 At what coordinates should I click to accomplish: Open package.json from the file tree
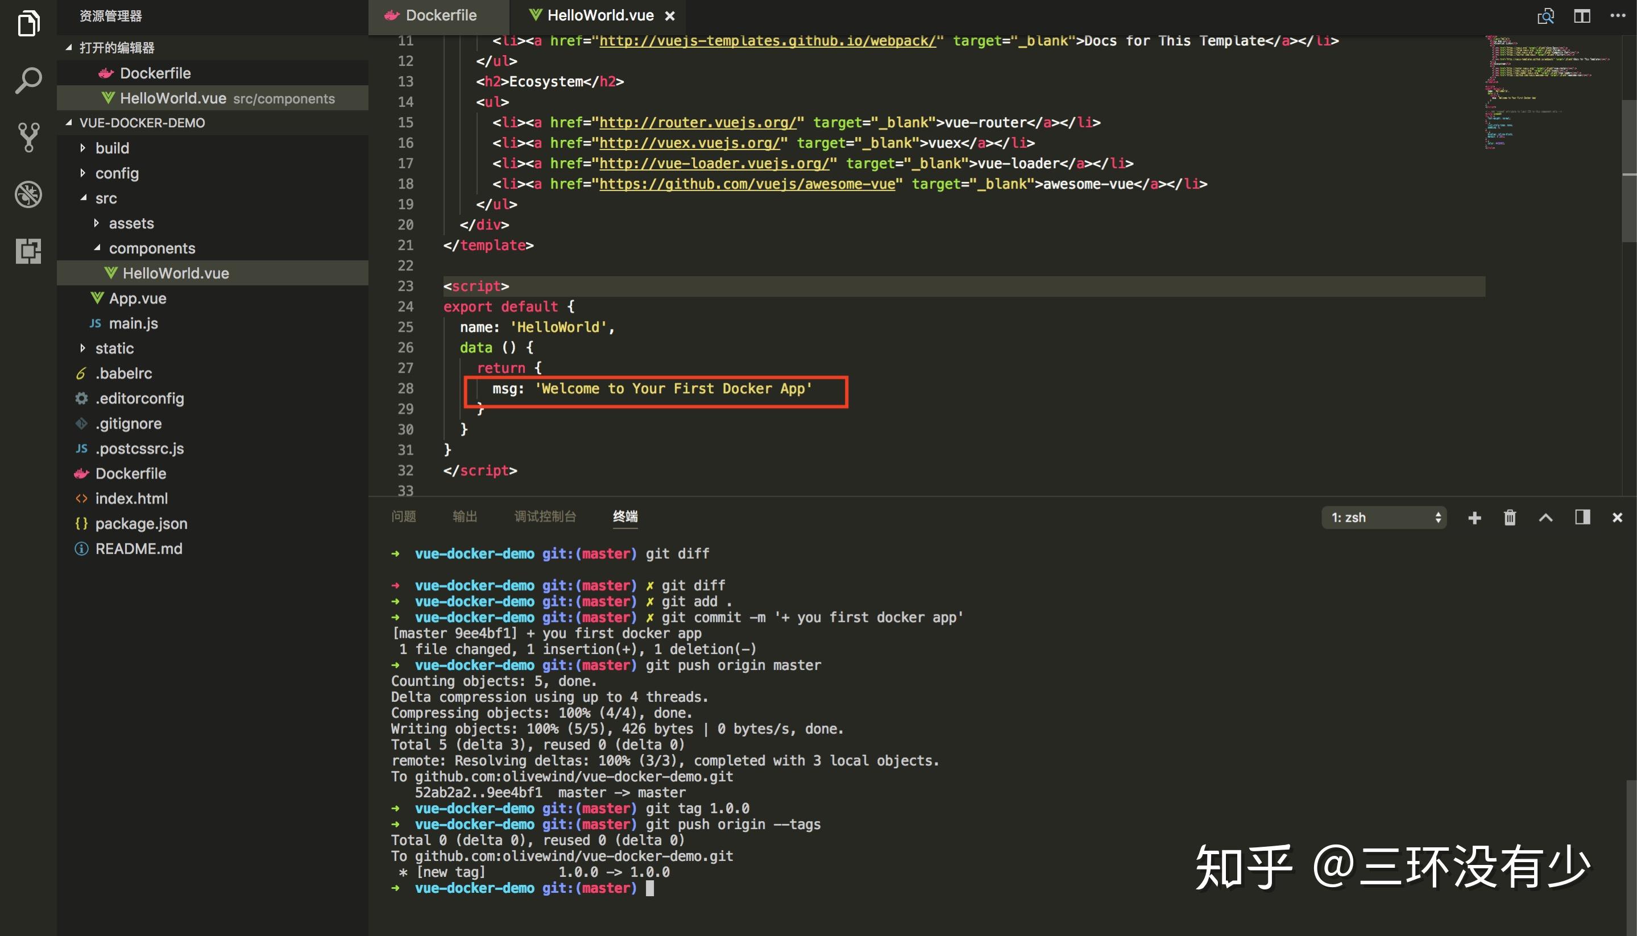[141, 523]
